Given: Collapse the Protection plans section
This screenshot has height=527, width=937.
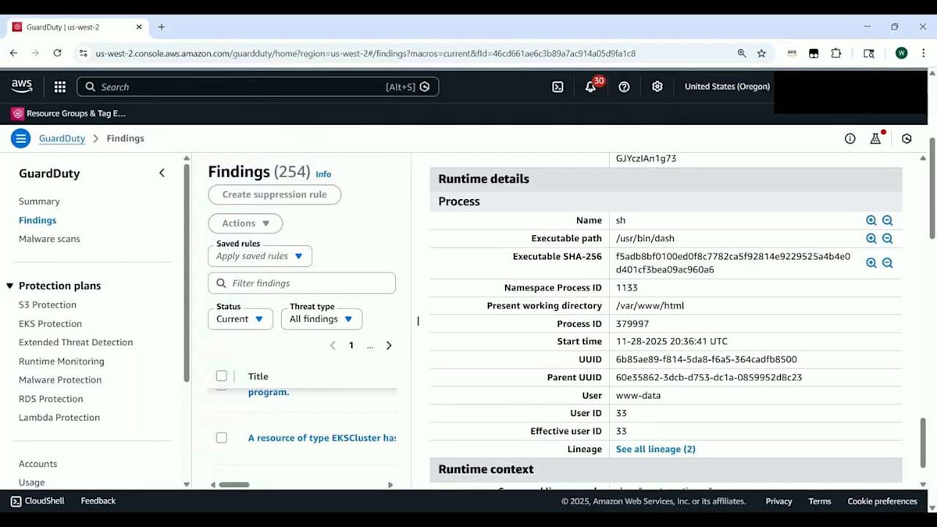Looking at the screenshot, I should (x=10, y=286).
